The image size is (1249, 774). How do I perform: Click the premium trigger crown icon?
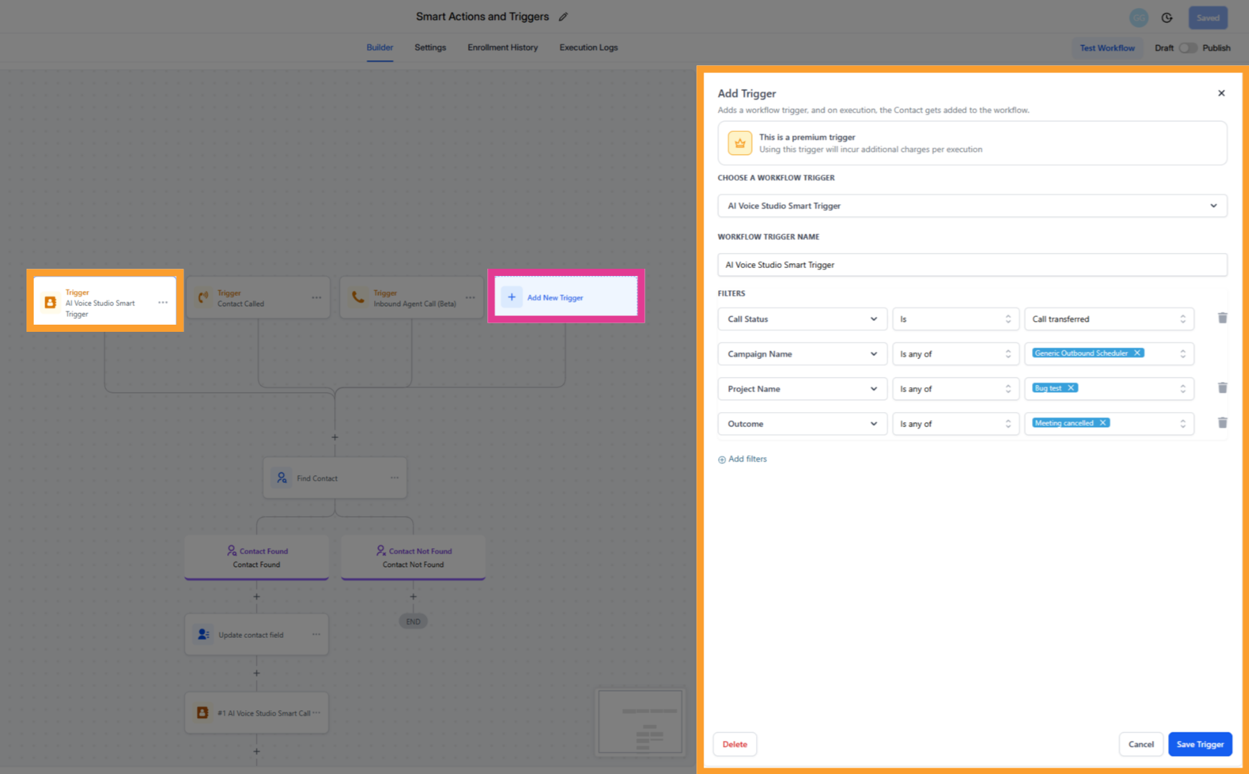pos(740,143)
